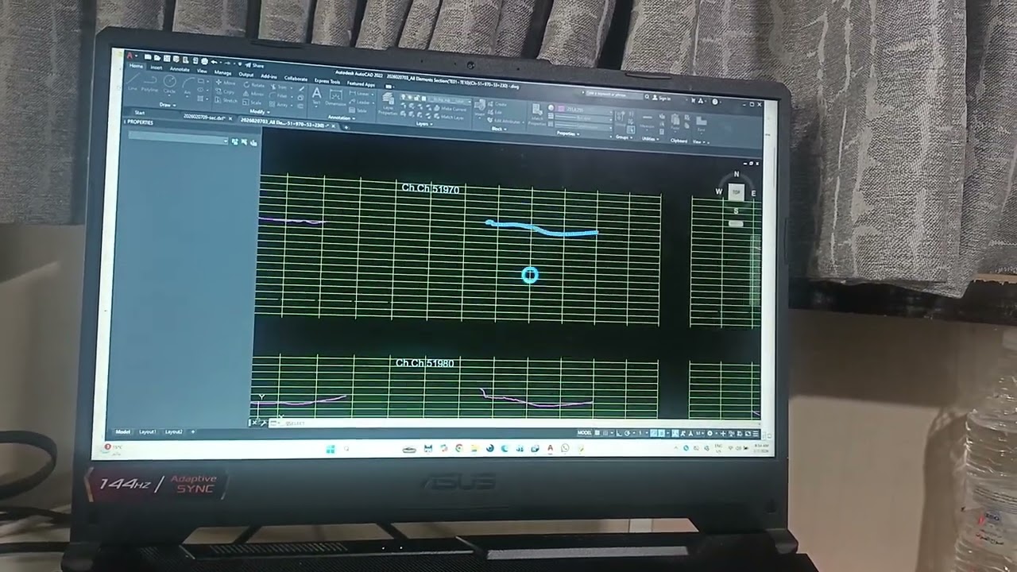Activate the Rotate command
Viewport: 1017px width, 572px height.
coord(253,85)
